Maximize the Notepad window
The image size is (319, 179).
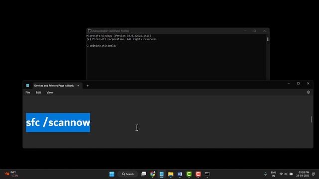298,84
